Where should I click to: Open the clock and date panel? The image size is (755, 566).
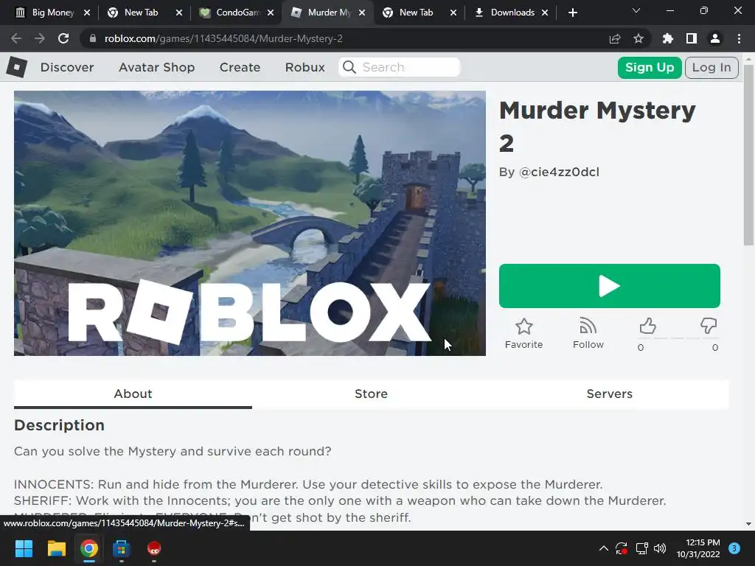698,548
